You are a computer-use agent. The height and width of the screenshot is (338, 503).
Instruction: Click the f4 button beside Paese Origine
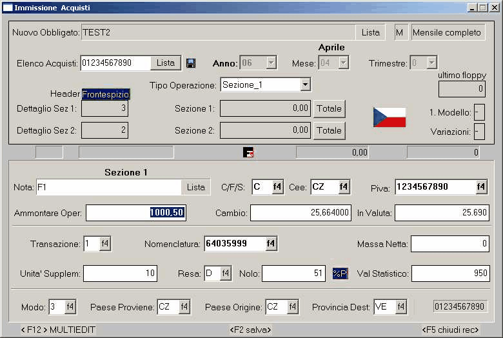(293, 307)
